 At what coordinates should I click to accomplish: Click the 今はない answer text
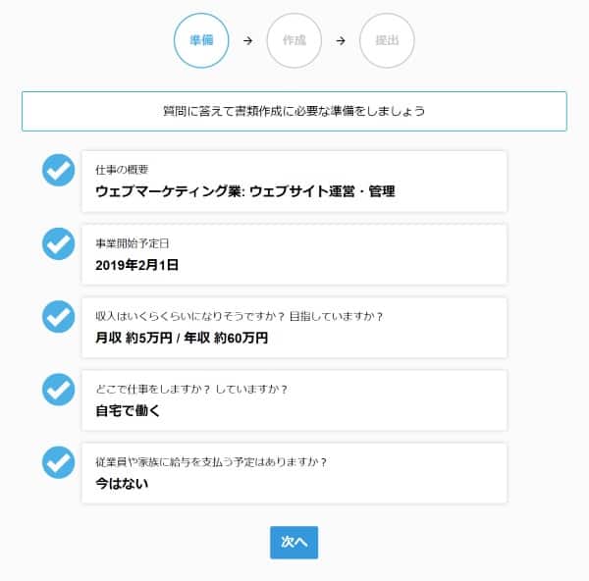pos(122,483)
